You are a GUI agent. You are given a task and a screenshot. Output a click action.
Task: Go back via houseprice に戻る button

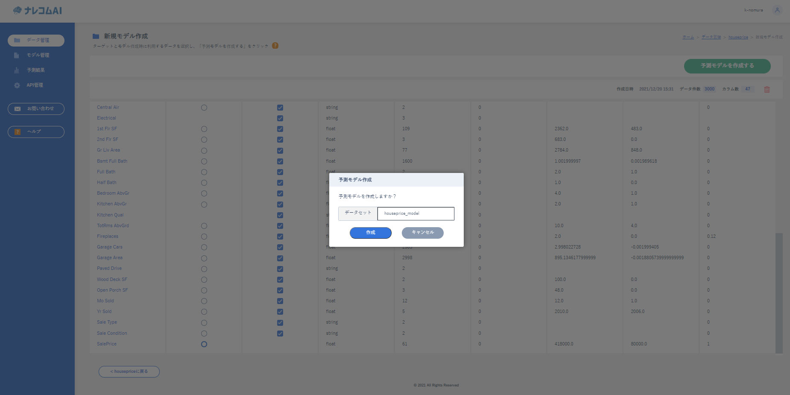click(129, 372)
